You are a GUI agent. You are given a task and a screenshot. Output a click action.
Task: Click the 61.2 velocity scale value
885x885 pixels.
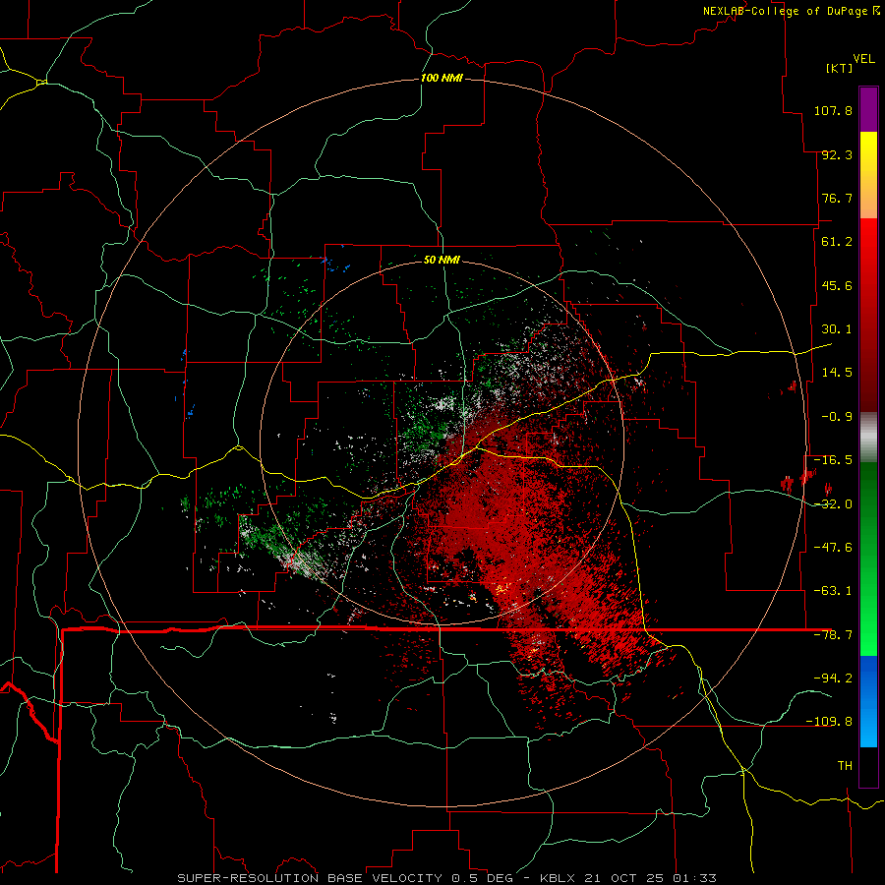tap(837, 242)
